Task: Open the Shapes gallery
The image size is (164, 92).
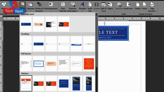Action: coord(4,6)
